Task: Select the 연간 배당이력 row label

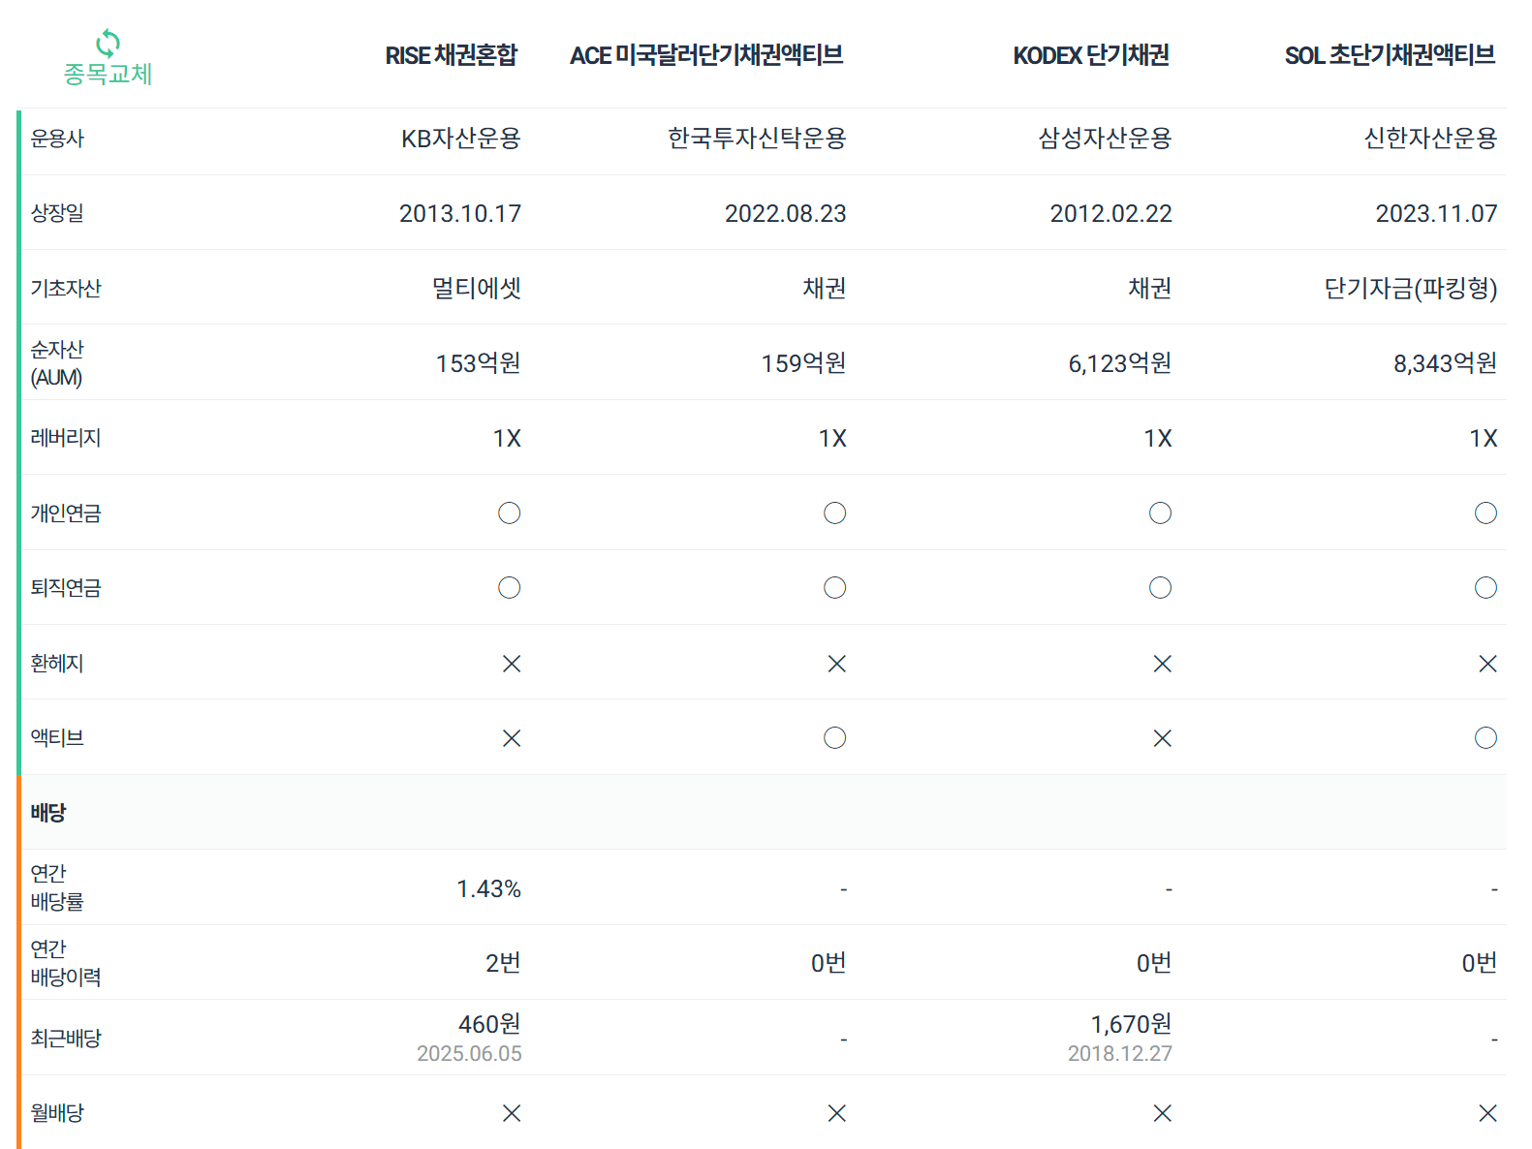Action: click(66, 963)
